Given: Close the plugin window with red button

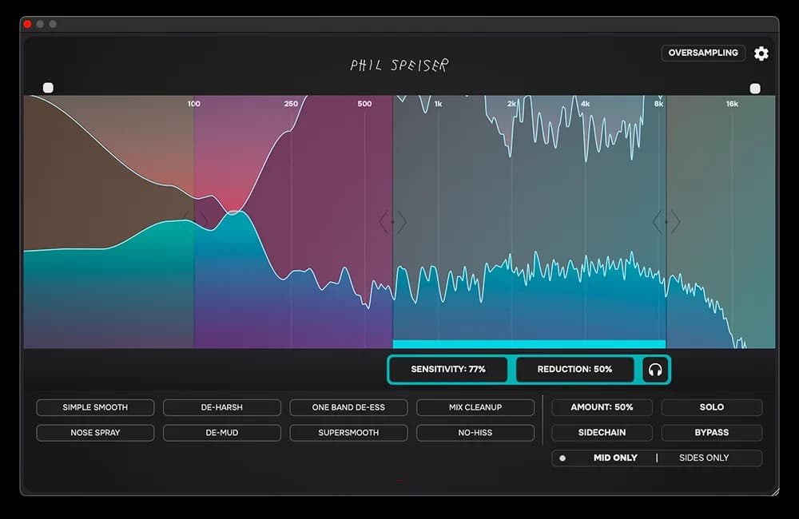Looking at the screenshot, I should (x=27, y=24).
